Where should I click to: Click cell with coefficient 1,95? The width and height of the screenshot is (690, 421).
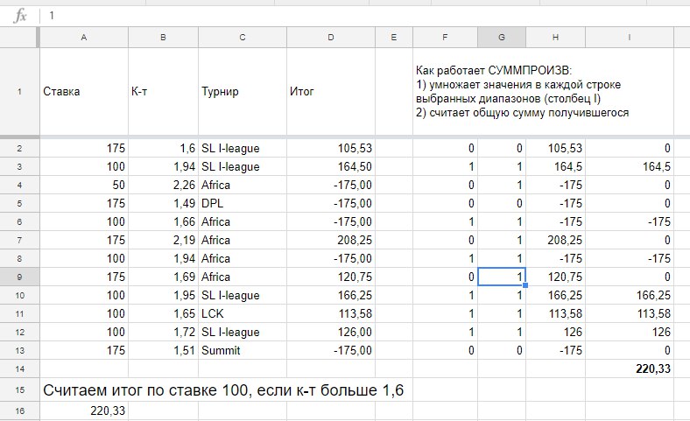(163, 295)
